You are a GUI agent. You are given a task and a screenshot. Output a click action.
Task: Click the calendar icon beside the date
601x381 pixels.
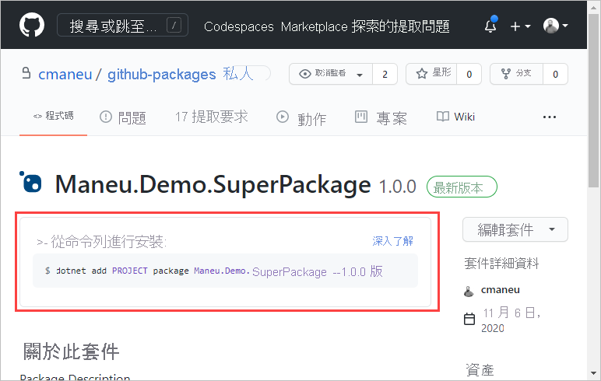click(469, 319)
